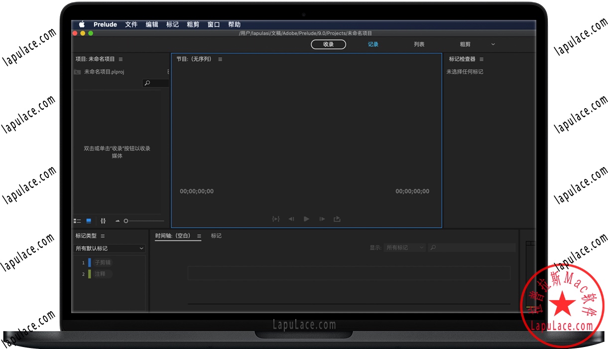Viewport: 608px width, 349px height.
Task: Open the 显示 marker filter dropdown
Action: click(x=404, y=247)
